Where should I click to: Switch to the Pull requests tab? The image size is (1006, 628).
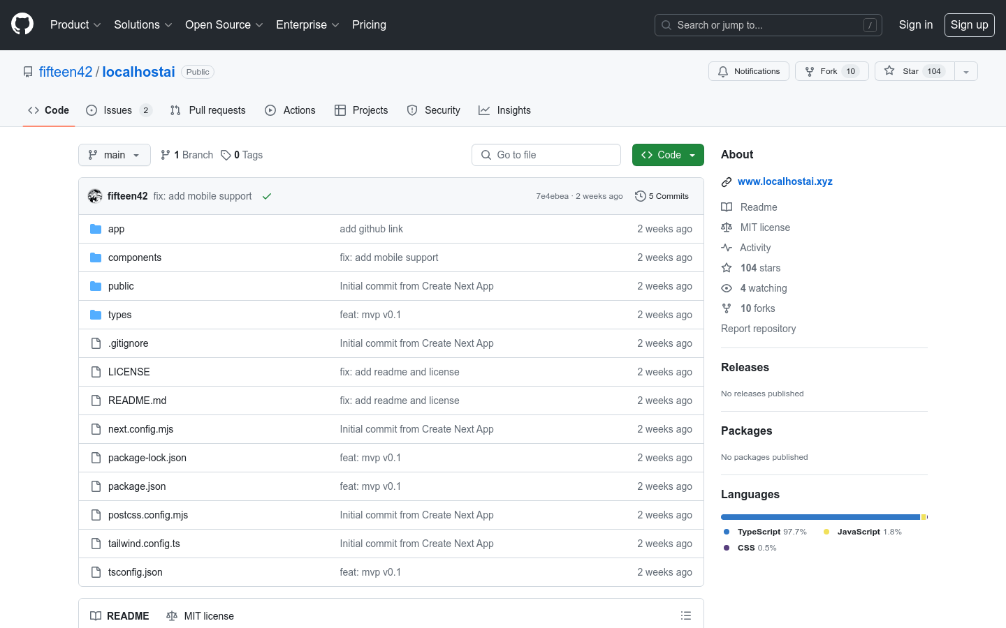pyautogui.click(x=208, y=110)
